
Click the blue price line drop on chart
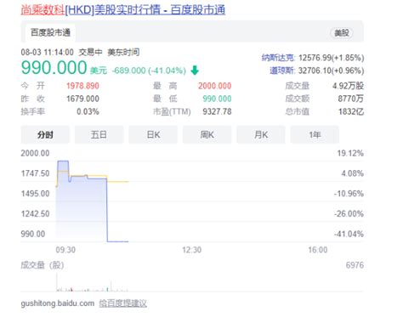[107, 210]
